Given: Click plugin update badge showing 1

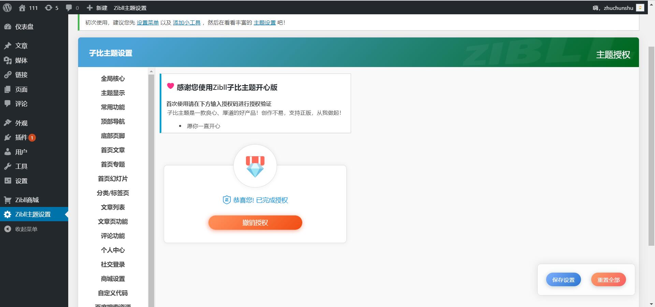Looking at the screenshot, I should coord(32,138).
